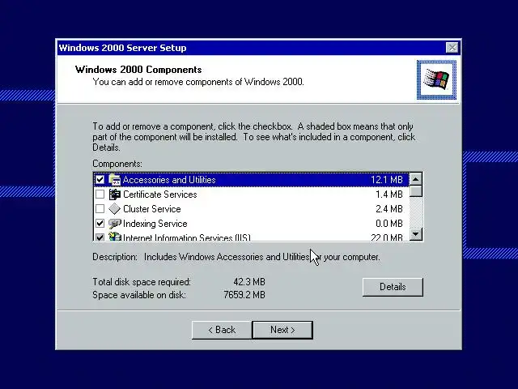This screenshot has width=518, height=389.
Task: Click the Internet Information Services icon
Action: [x=114, y=236]
